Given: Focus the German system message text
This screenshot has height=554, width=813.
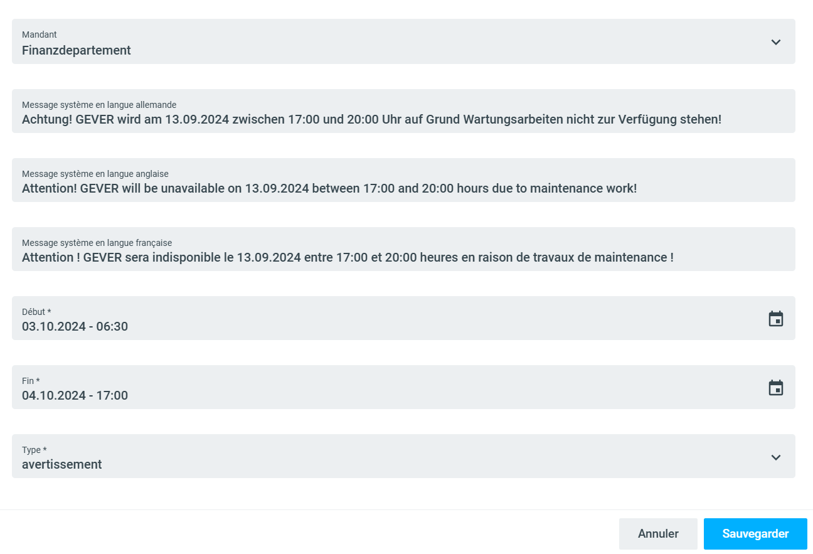Looking at the screenshot, I should click(x=371, y=119).
